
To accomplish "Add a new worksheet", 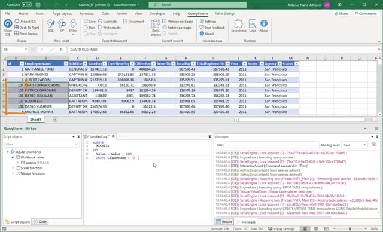I will pos(55,120).
